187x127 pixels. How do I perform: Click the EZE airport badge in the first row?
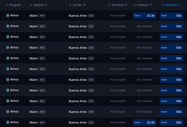[91, 16]
